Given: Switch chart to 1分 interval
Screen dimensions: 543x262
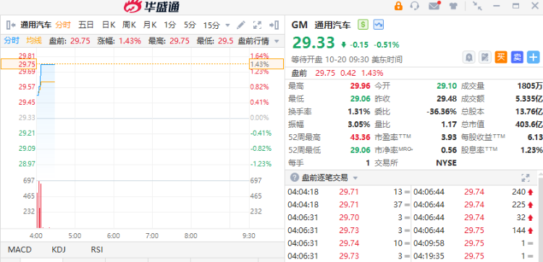Looking at the screenshot, I should pyautogui.click(x=169, y=25).
